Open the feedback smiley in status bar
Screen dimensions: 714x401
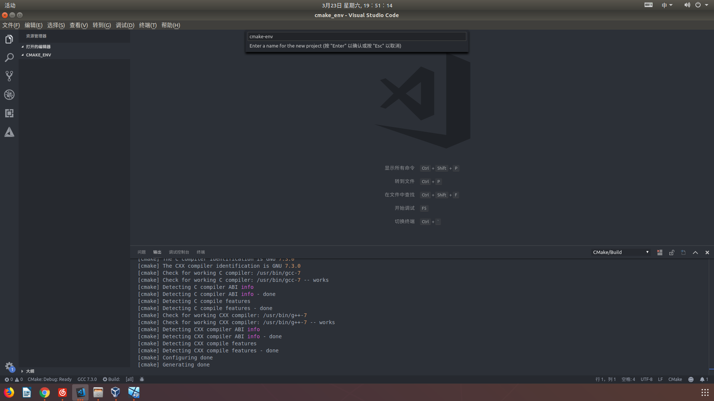coord(691,379)
